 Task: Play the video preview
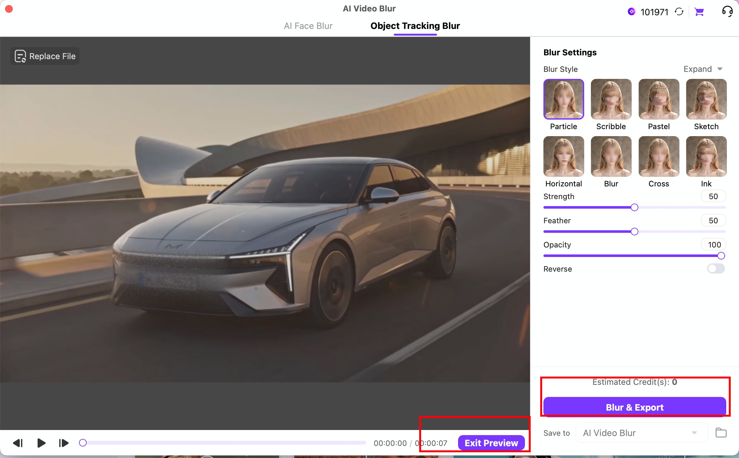pos(41,443)
